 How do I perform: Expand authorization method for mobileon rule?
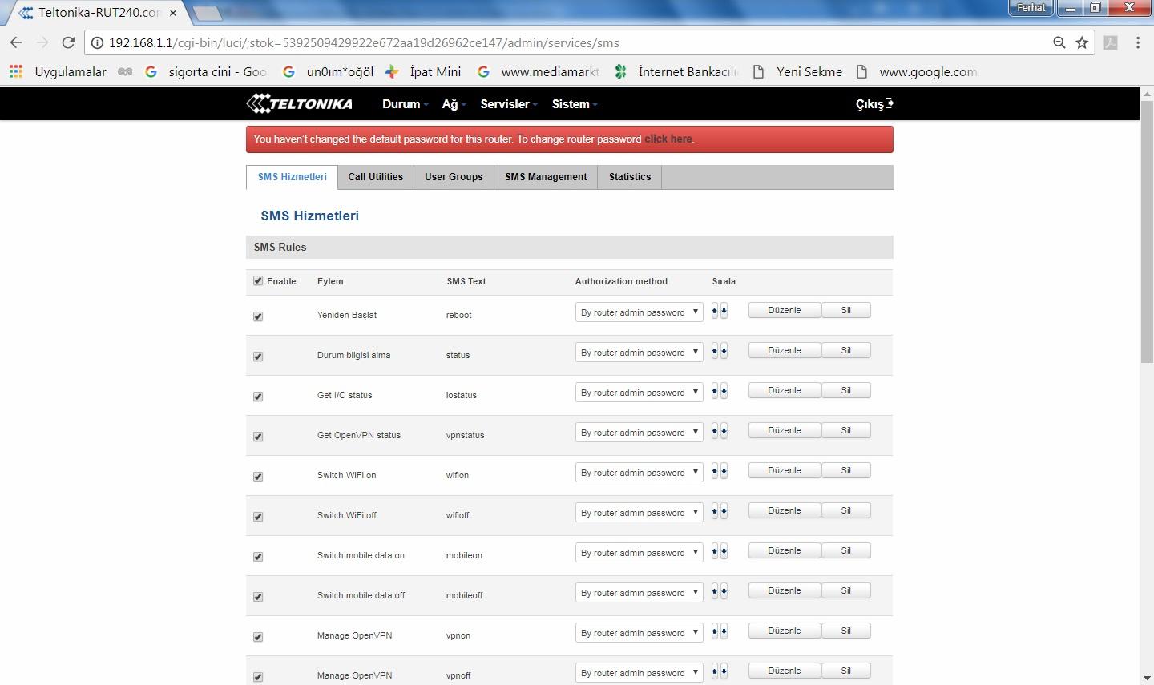639,553
